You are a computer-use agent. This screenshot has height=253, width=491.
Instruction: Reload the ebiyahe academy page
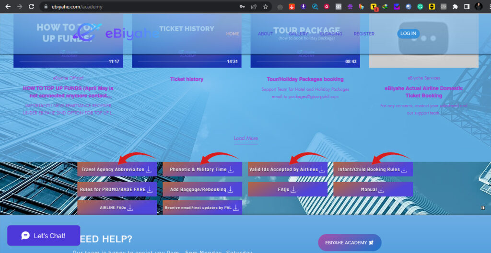pos(31,7)
